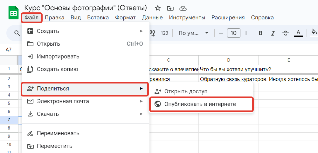Select row 2 header
The width and height of the screenshot is (318, 153).
pyautogui.click(x=9, y=79)
